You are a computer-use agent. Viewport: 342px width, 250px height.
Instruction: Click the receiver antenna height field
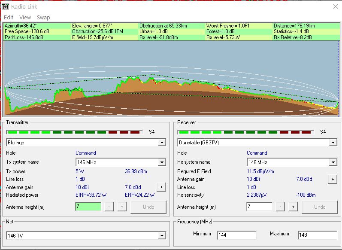pyautogui.click(x=260, y=207)
